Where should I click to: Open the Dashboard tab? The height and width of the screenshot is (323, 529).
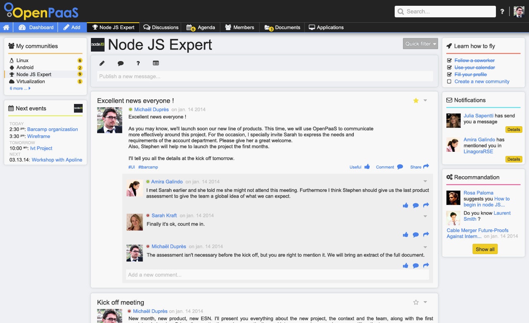click(x=36, y=27)
